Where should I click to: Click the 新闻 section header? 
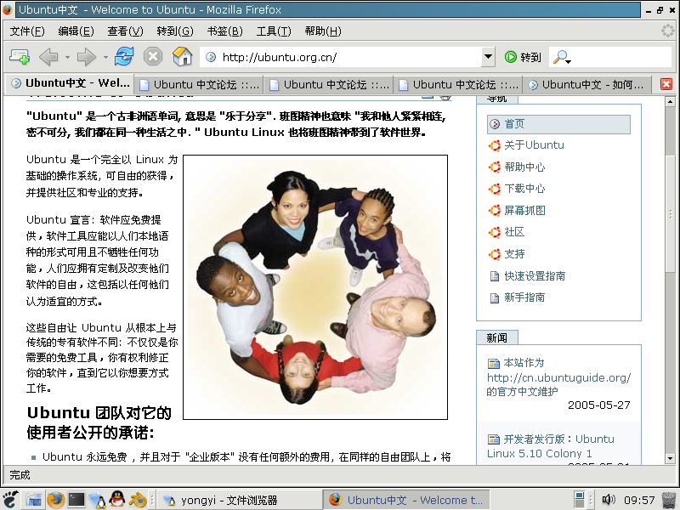point(497,337)
